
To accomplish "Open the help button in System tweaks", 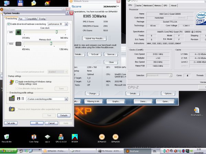I will [x=67, y=13].
